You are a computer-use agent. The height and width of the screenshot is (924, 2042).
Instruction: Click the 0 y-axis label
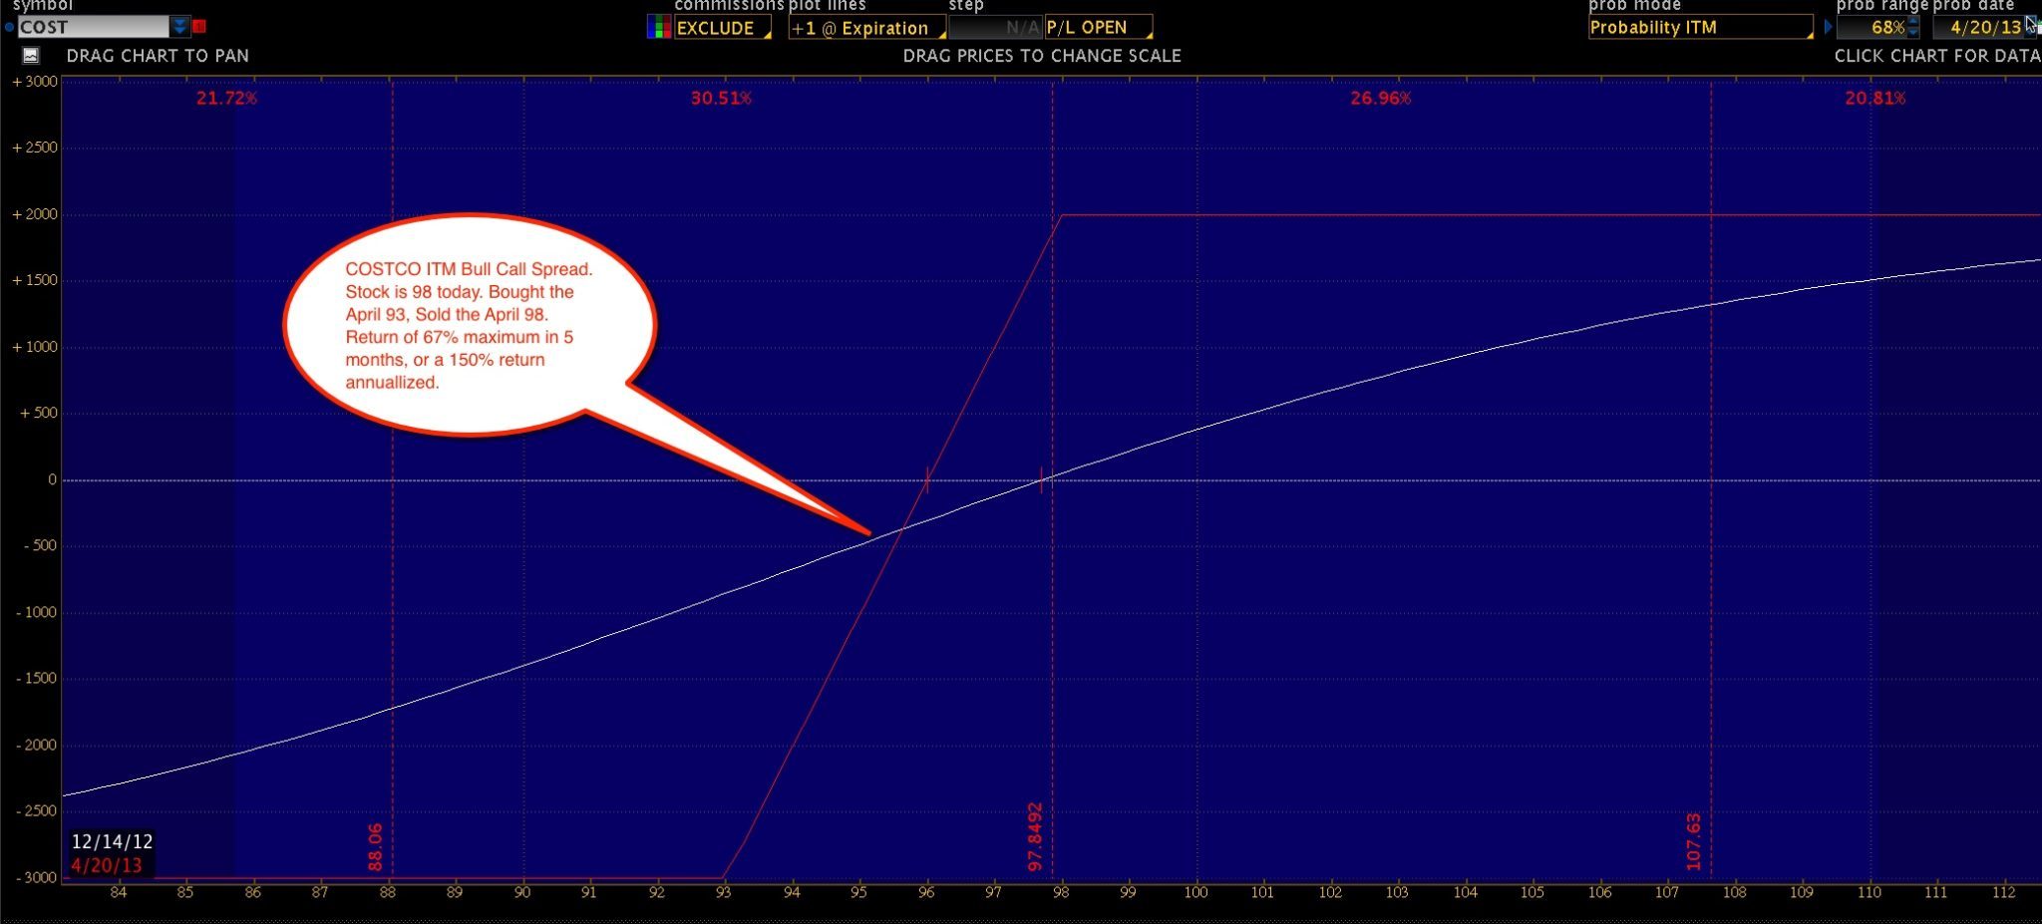coord(52,479)
